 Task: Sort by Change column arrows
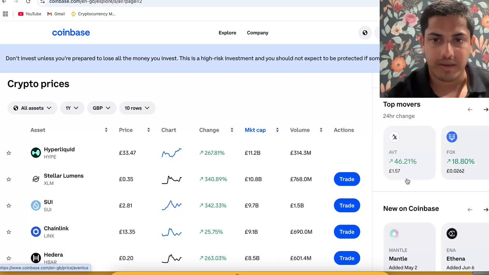coord(232,130)
